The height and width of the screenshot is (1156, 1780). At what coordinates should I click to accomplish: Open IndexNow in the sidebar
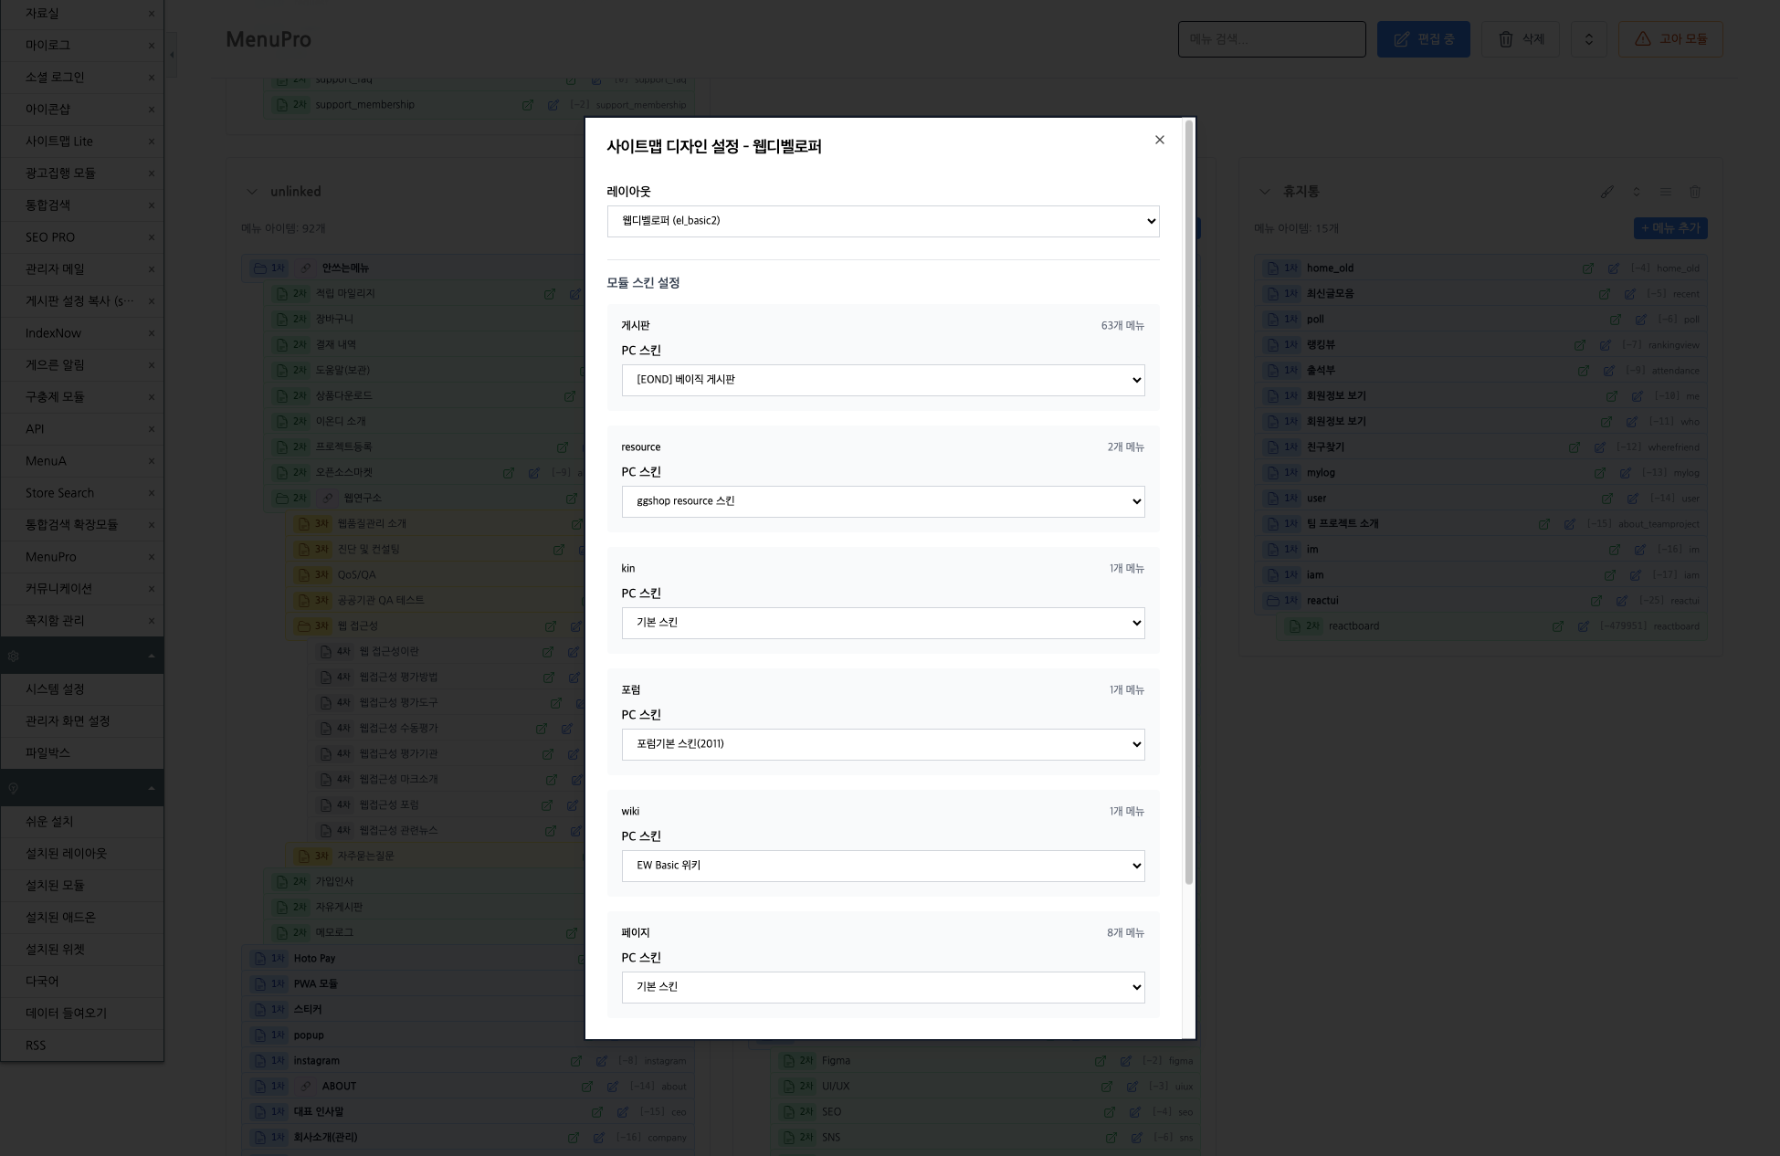click(53, 333)
